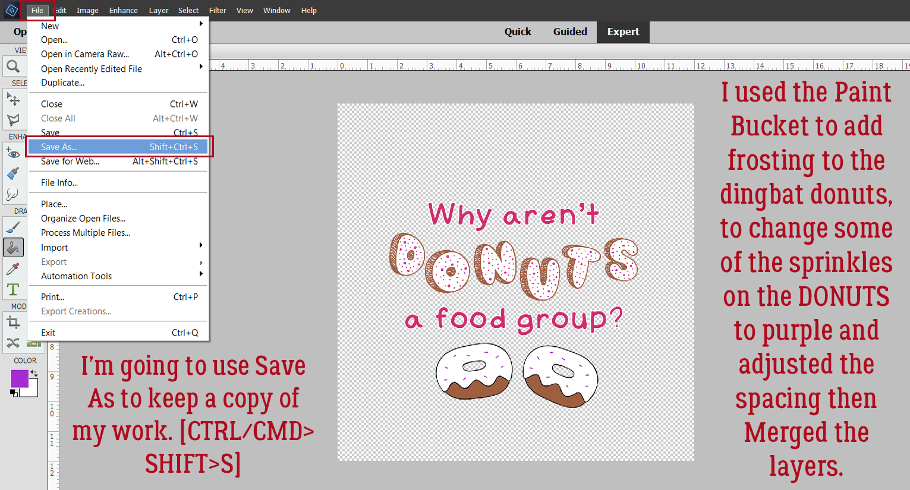Select the Move tool
The height and width of the screenshot is (490, 910).
click(13, 99)
